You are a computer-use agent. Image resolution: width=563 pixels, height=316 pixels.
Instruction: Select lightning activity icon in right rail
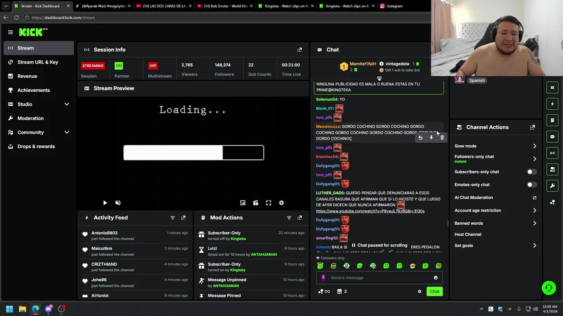click(552, 104)
